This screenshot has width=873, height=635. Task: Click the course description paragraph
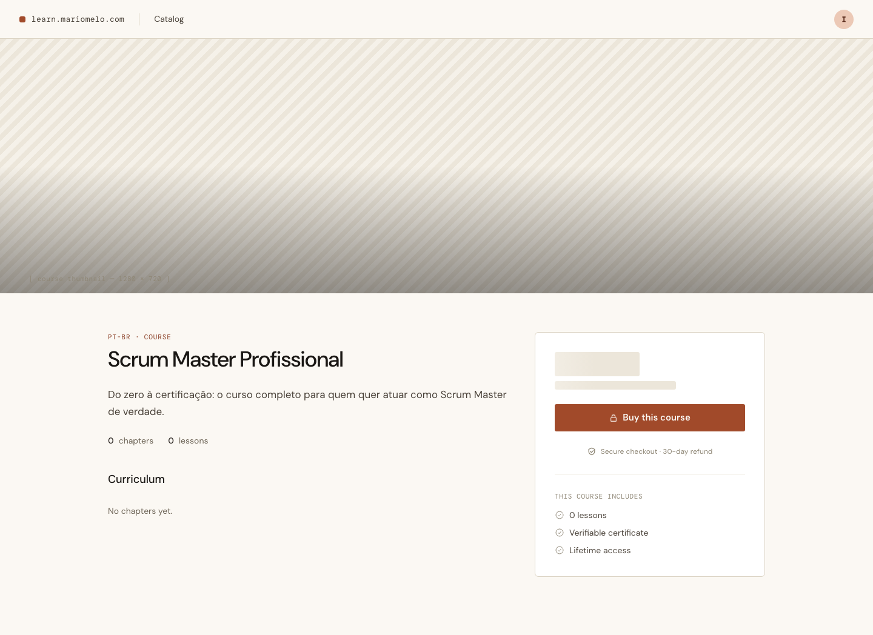[x=307, y=403]
